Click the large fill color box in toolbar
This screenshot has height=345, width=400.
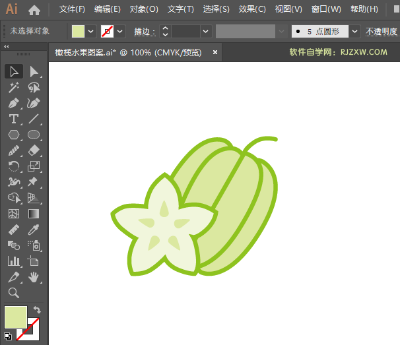(16, 317)
